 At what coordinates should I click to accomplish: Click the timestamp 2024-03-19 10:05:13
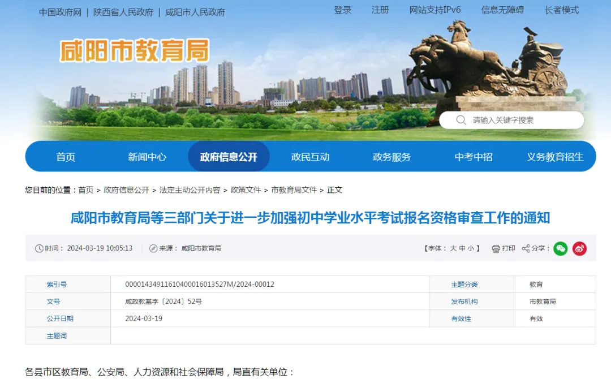100,248
